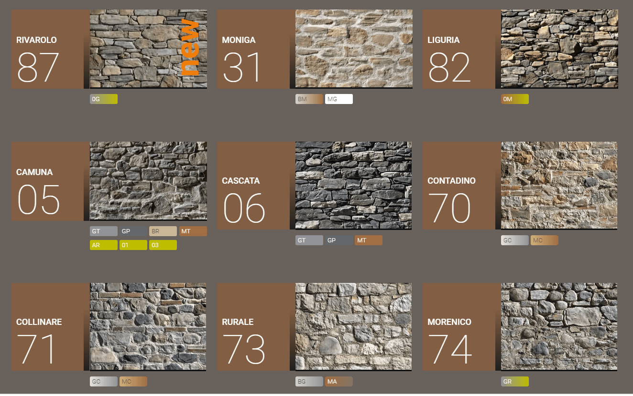Click the large number 71
The image size is (633, 396).
pyautogui.click(x=36, y=350)
